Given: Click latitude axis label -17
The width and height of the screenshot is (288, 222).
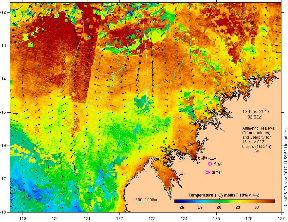Looking at the screenshot, I should pos(3,179).
